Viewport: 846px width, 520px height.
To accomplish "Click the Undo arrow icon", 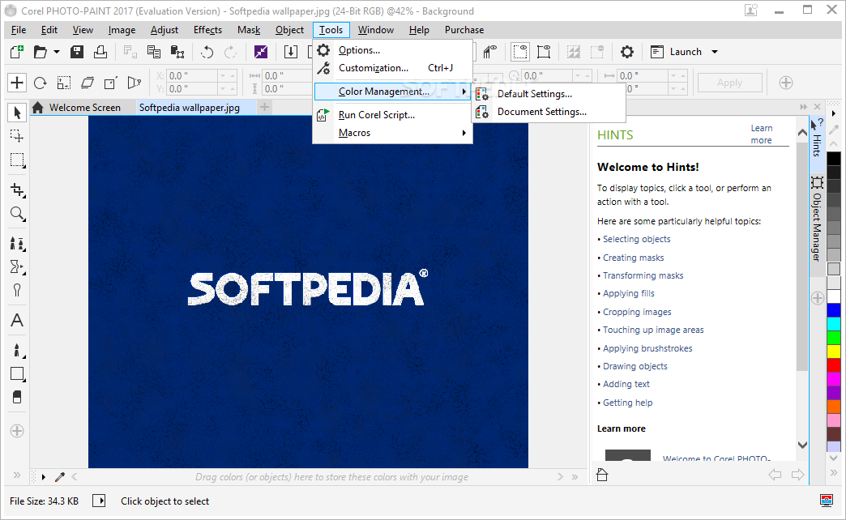I will tap(207, 52).
